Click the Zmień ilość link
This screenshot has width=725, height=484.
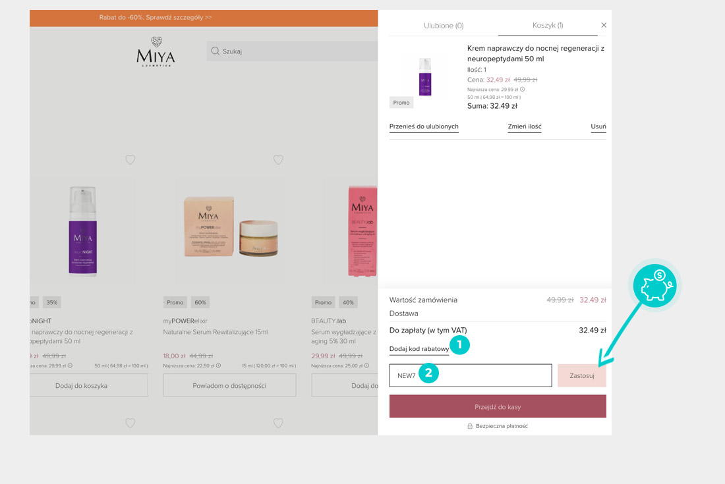pos(524,126)
